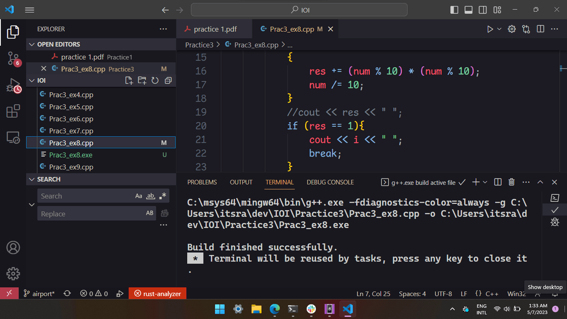567x319 pixels.
Task: Open the Extensions view
Action: (x=13, y=111)
